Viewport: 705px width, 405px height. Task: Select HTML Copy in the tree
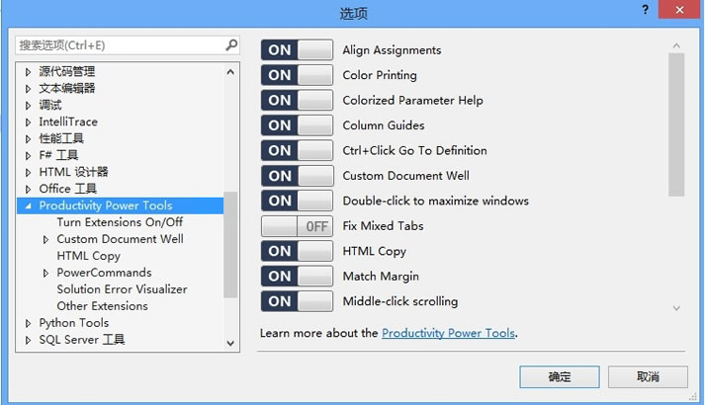pyautogui.click(x=89, y=256)
